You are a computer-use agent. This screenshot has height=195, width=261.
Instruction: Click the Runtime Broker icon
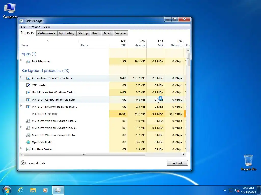(x=28, y=149)
